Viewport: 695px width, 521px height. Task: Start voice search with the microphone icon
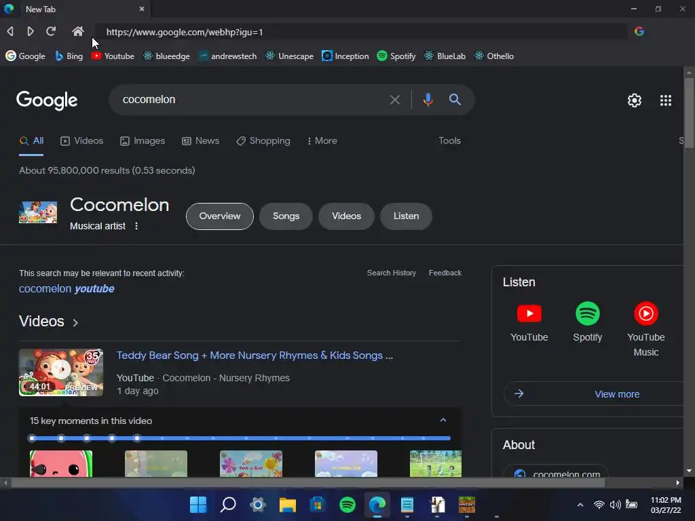click(428, 100)
